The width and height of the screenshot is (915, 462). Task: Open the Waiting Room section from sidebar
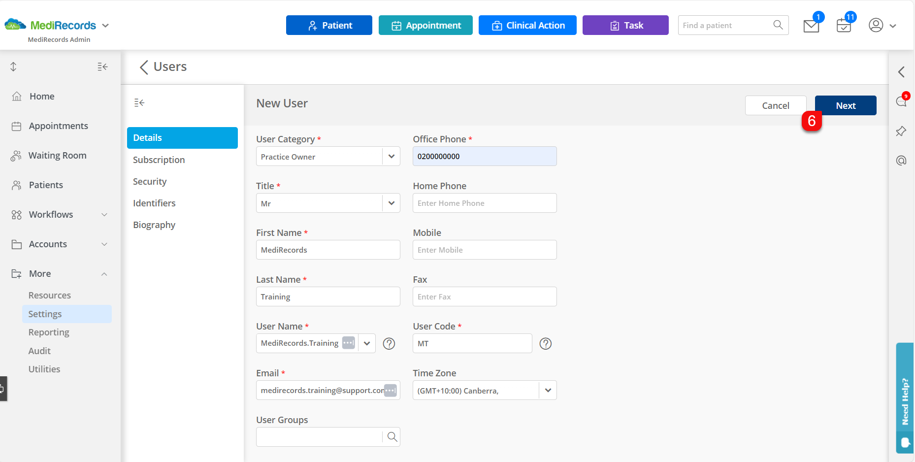57,155
